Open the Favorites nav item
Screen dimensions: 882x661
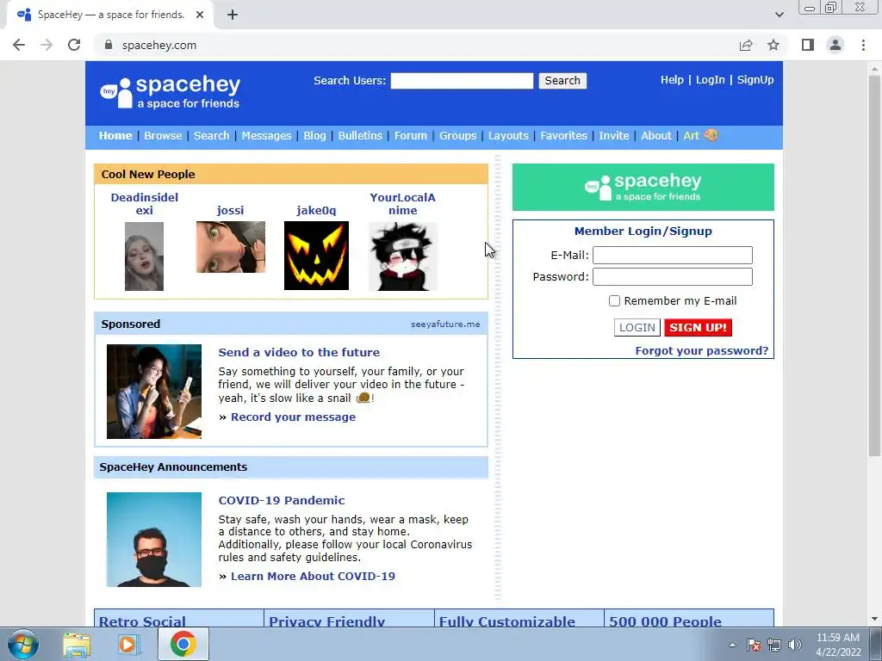563,135
